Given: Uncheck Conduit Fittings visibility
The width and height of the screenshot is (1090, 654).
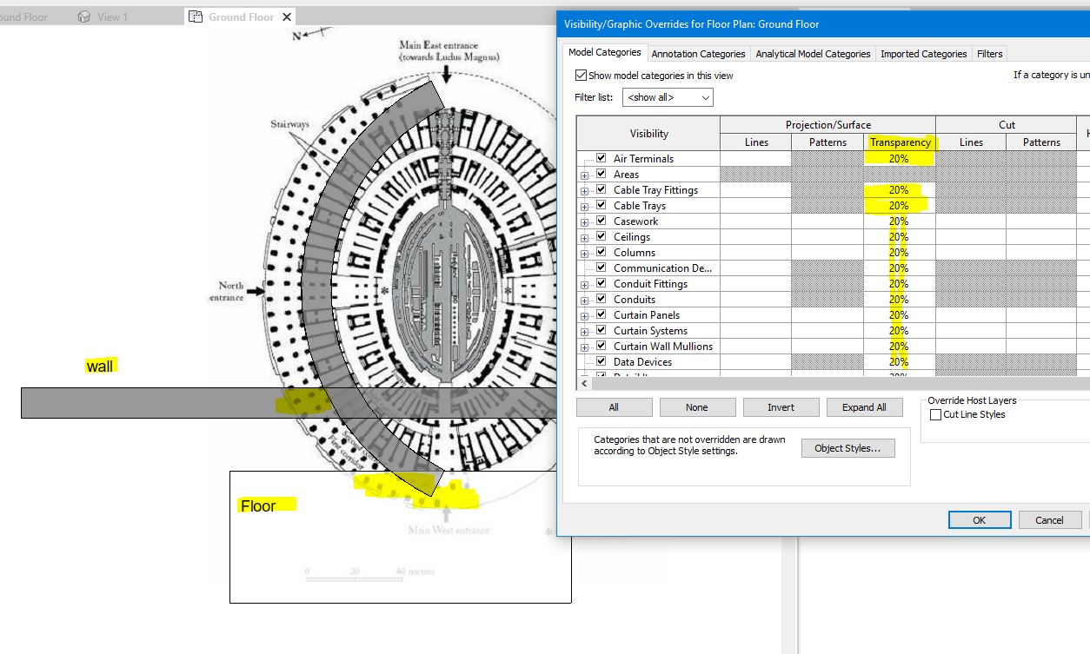Looking at the screenshot, I should click(x=601, y=283).
